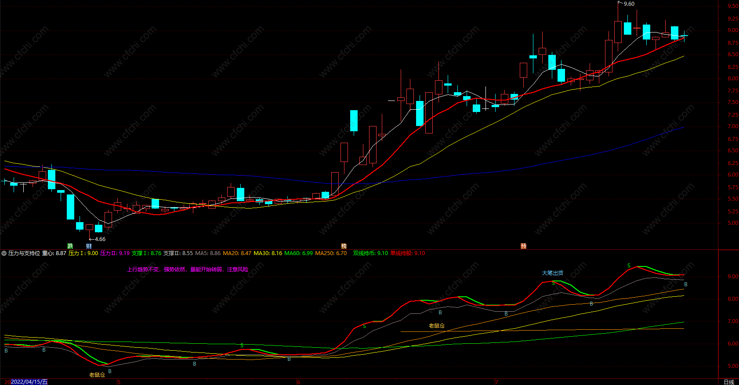Click the 支撑I: 8.76 value
Viewport: 739px width, 385px height.
coord(146,253)
